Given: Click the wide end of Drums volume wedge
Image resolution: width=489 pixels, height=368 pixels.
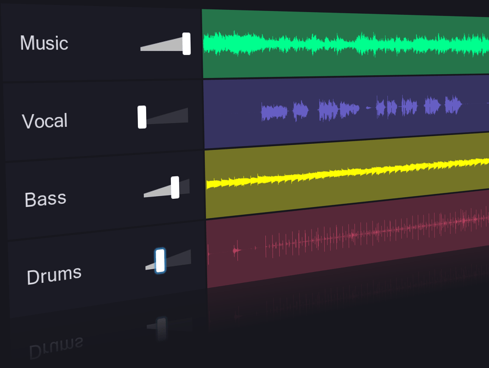Looking at the screenshot, I should pyautogui.click(x=187, y=257).
